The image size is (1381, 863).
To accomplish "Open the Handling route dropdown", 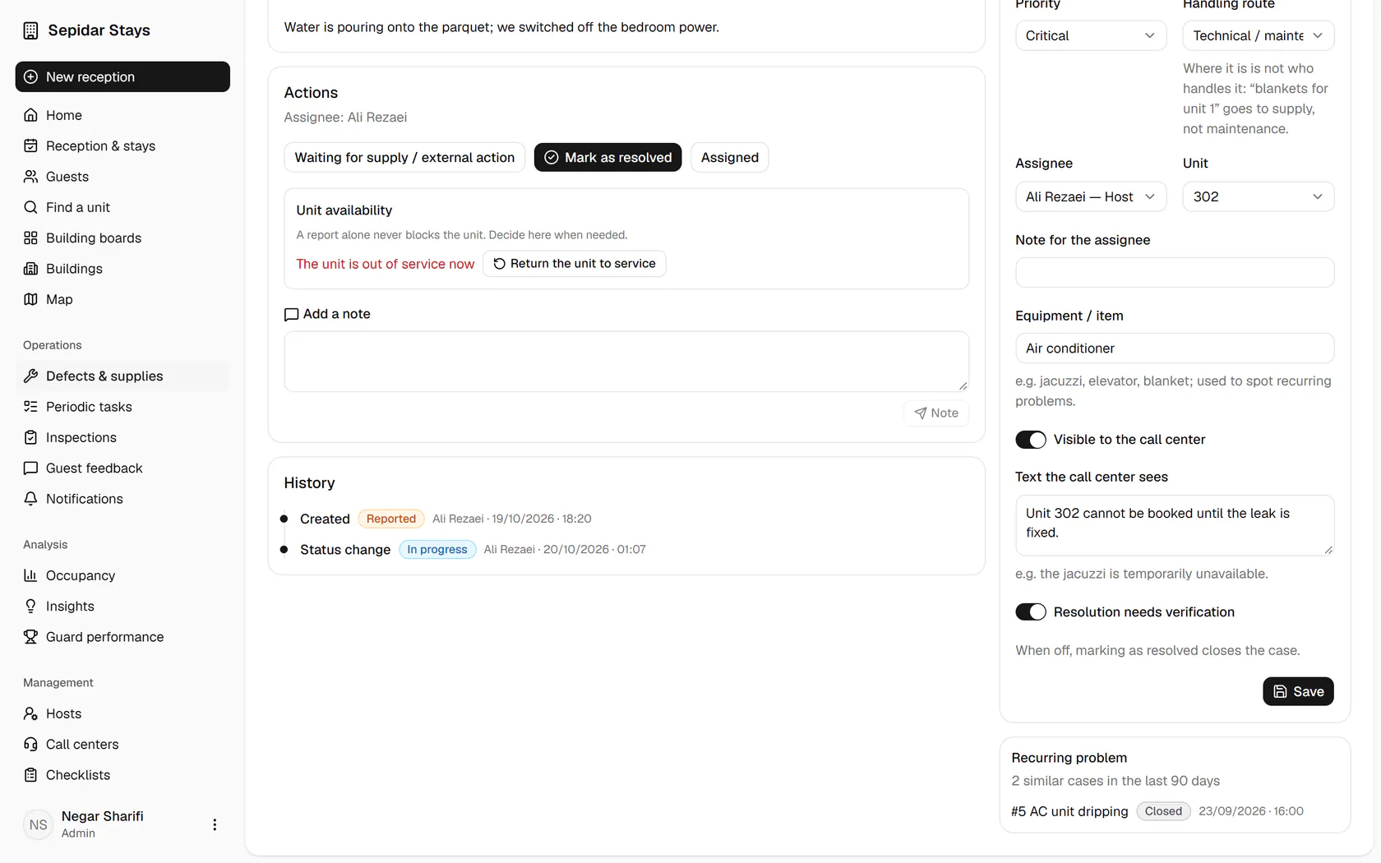I will pos(1258,35).
